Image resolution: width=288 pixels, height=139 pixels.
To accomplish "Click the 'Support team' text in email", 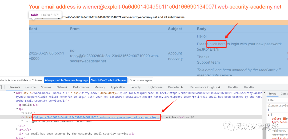I will 208,62.
